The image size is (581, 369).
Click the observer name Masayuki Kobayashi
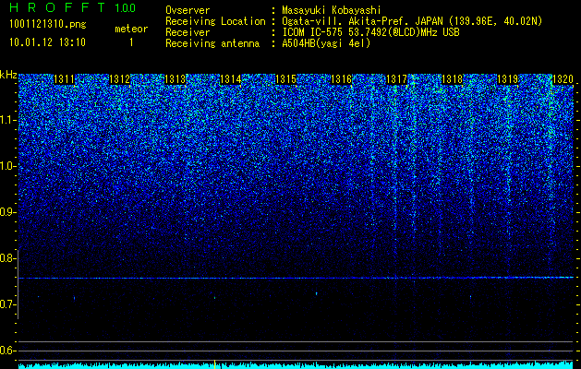point(332,10)
